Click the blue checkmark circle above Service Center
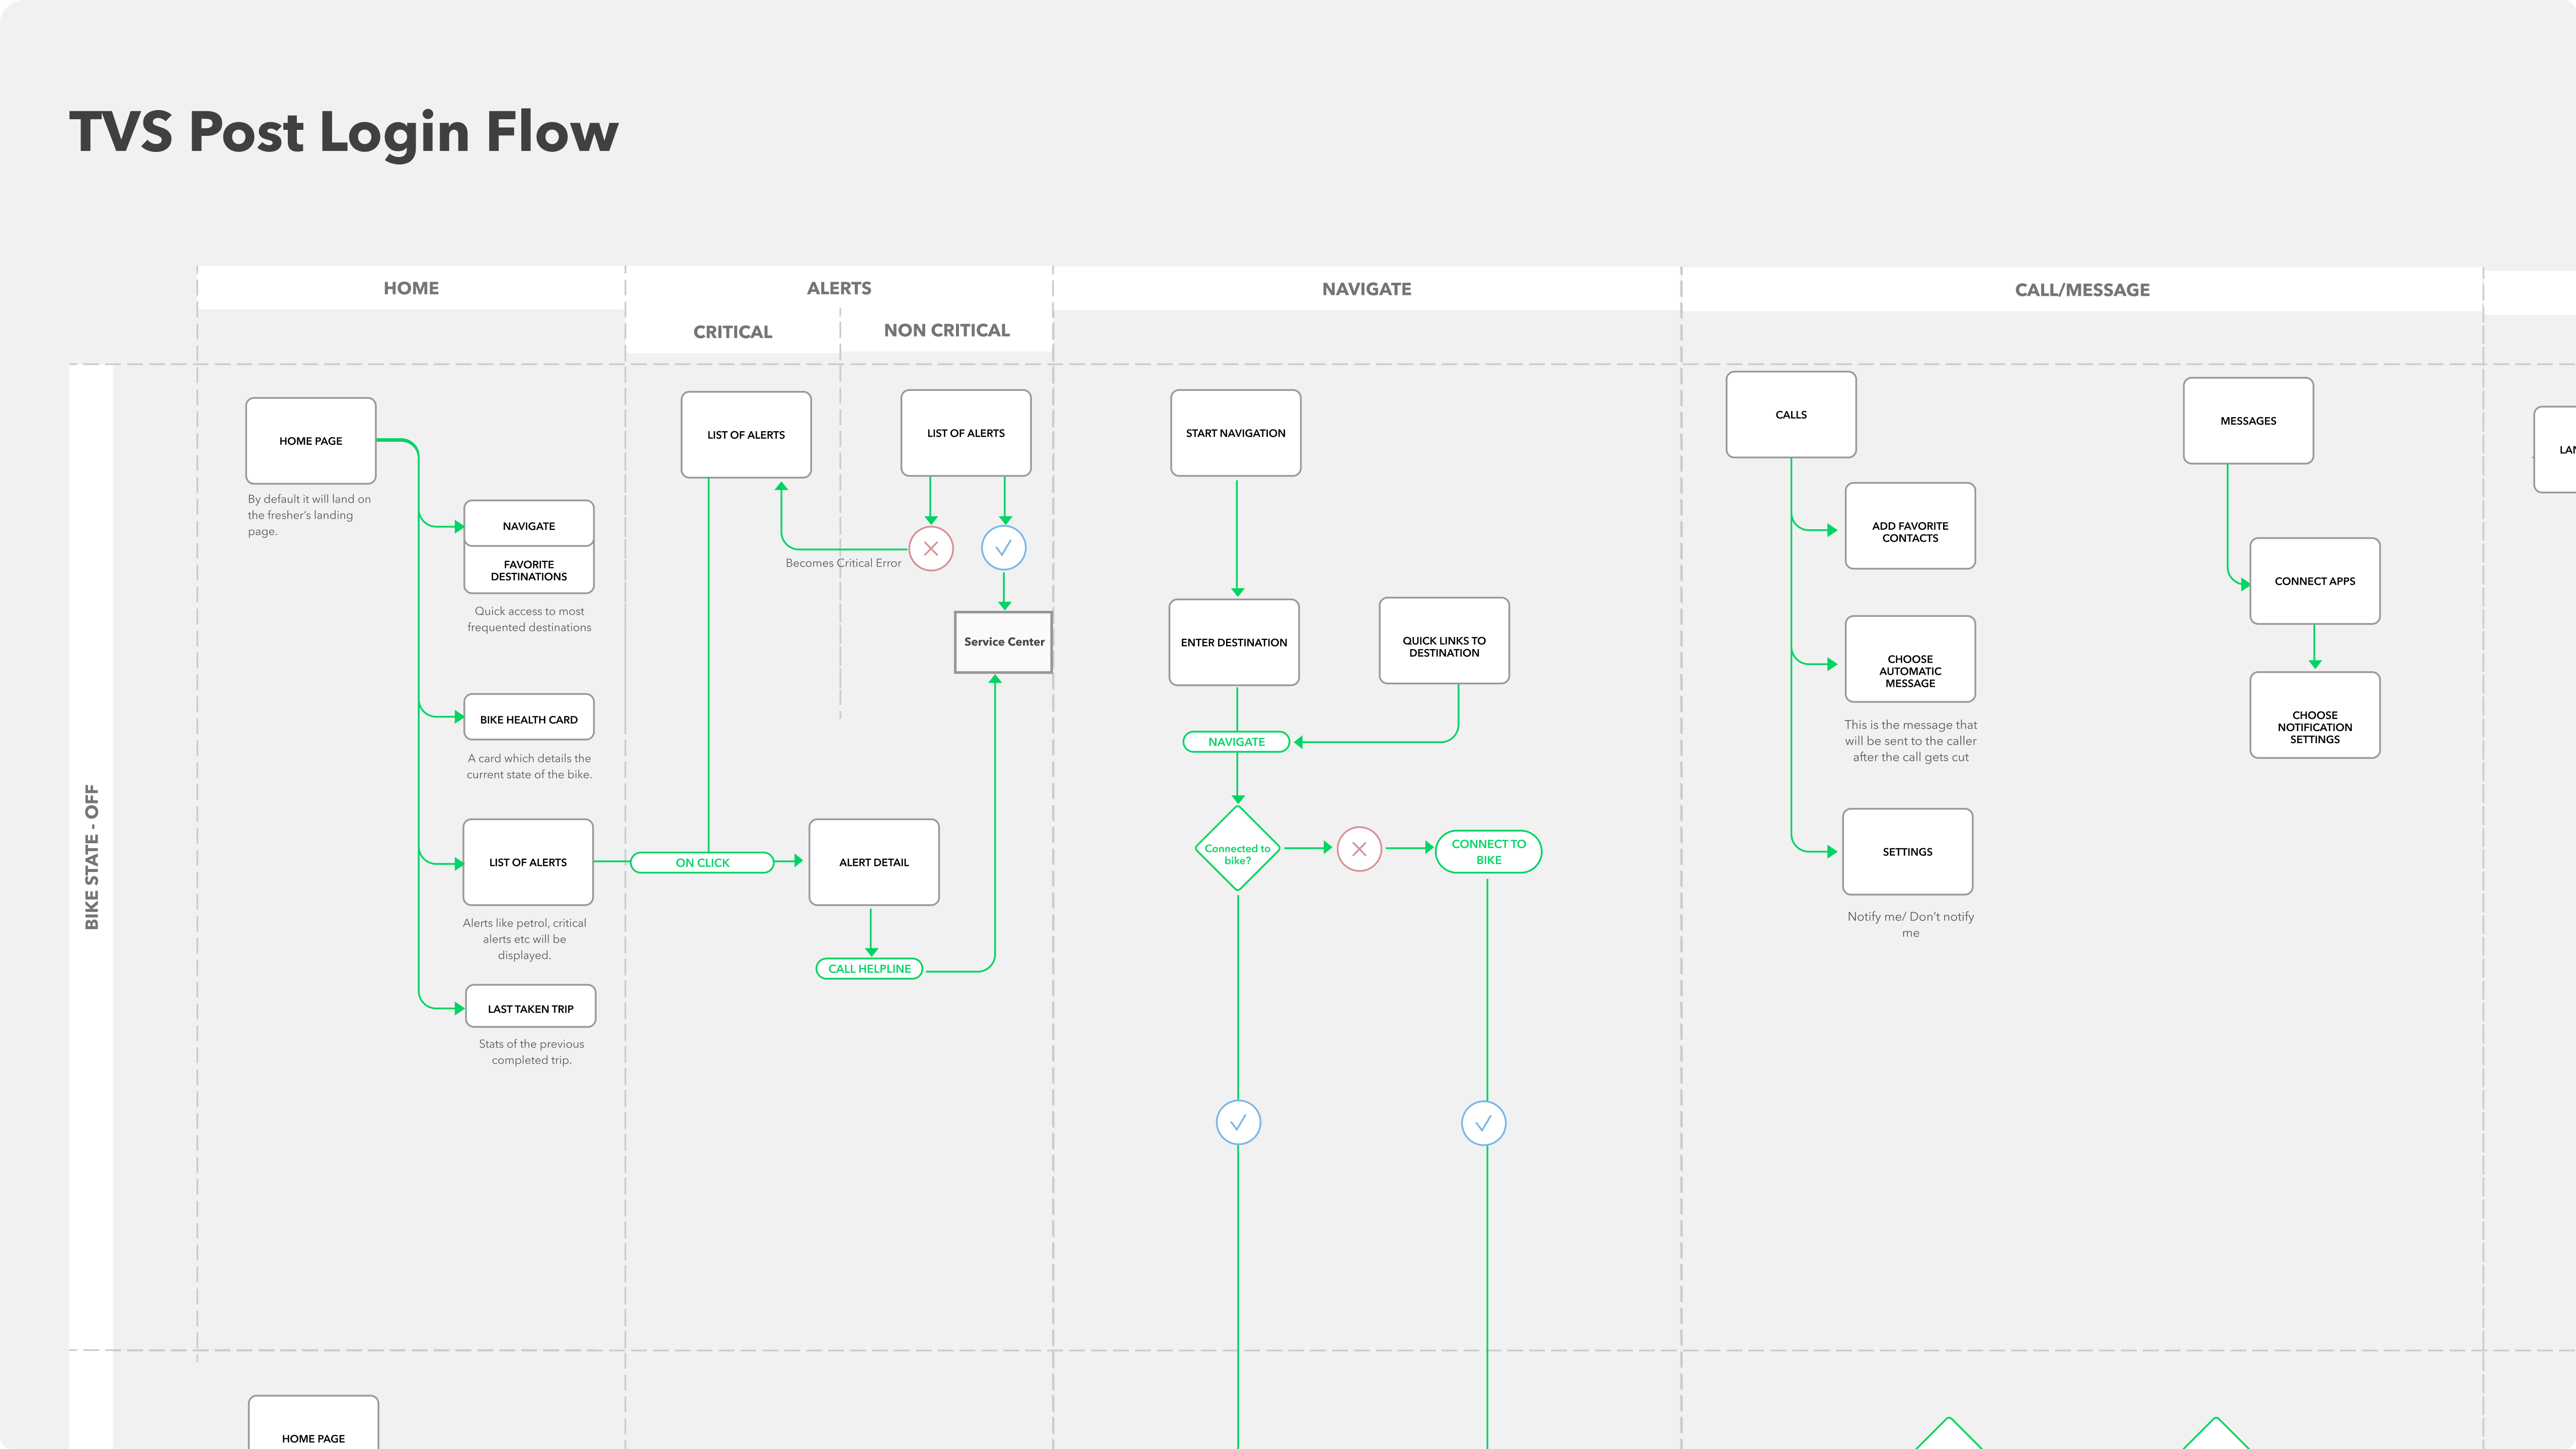This screenshot has width=2576, height=1449. (x=1003, y=548)
